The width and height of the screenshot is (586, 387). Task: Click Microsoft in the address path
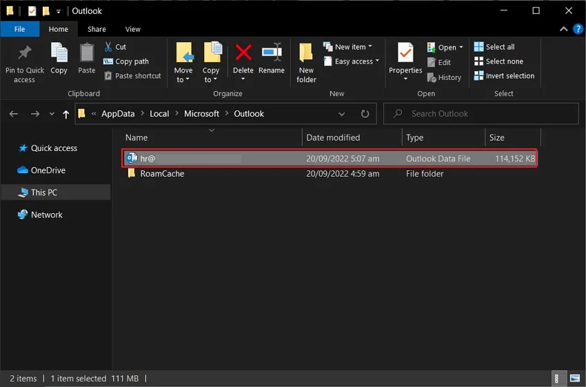click(201, 114)
